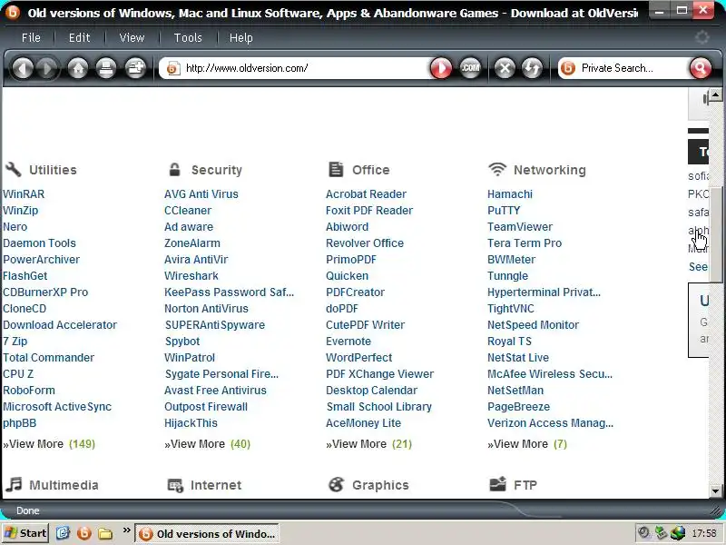Screen dimensions: 726x545
Task: Click the browser Forward arrow button
Action: (47, 69)
